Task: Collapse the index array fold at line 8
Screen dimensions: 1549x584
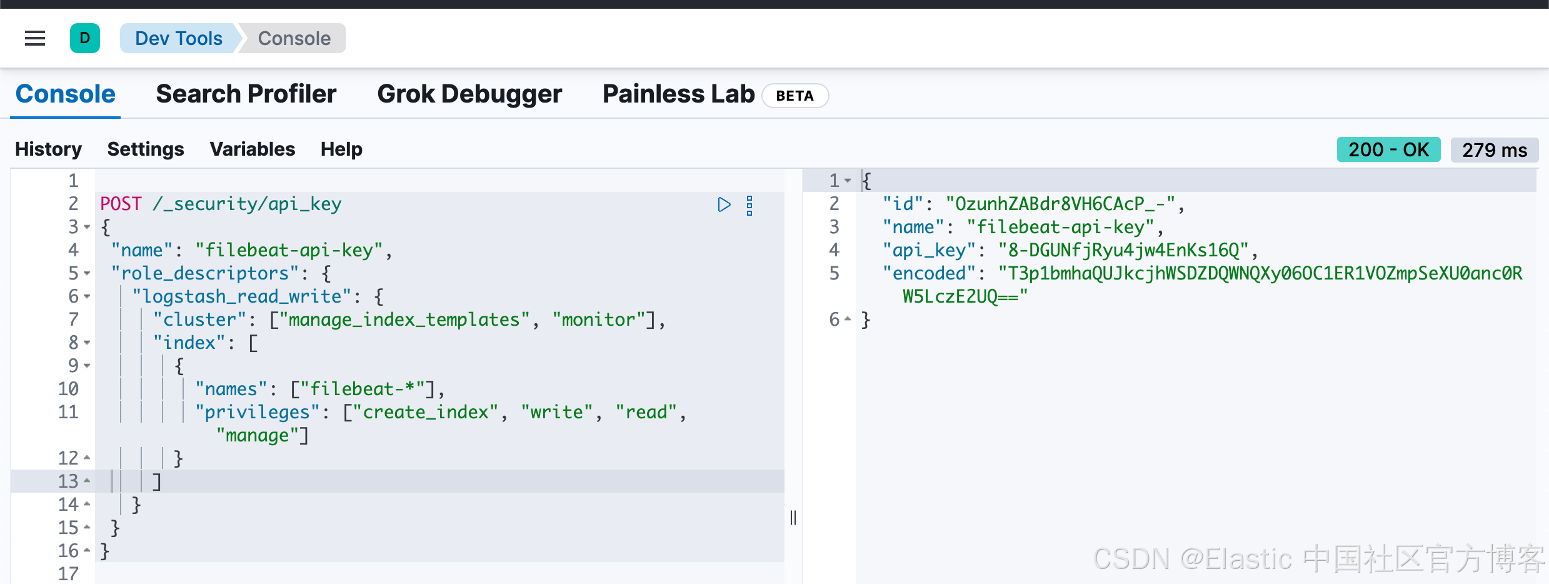Action: tap(87, 343)
